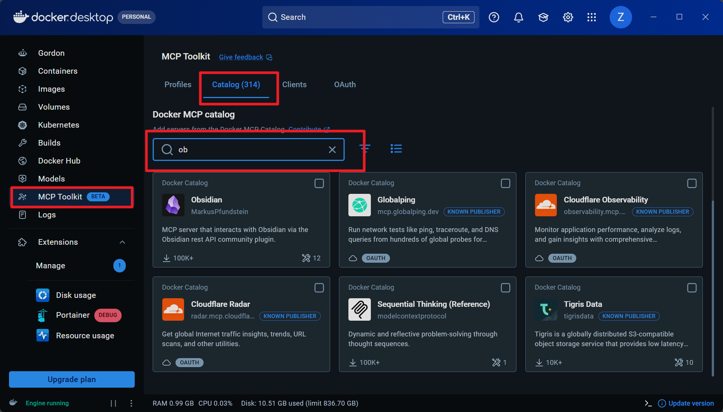Select the Obsidian server checkbox

319,183
